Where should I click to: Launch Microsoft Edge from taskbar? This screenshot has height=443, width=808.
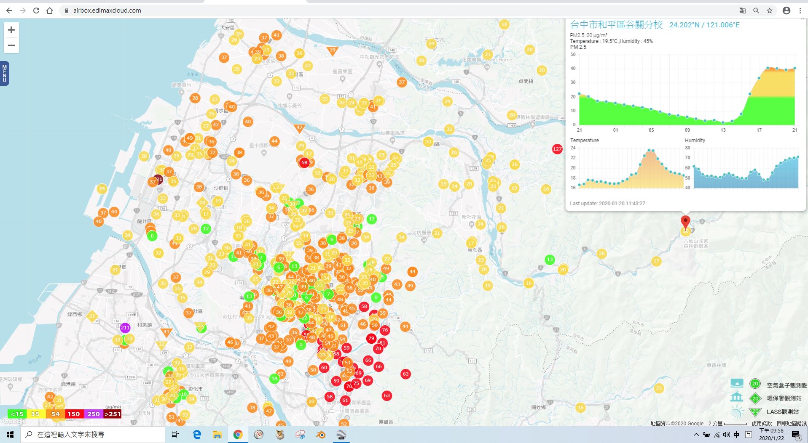[197, 435]
